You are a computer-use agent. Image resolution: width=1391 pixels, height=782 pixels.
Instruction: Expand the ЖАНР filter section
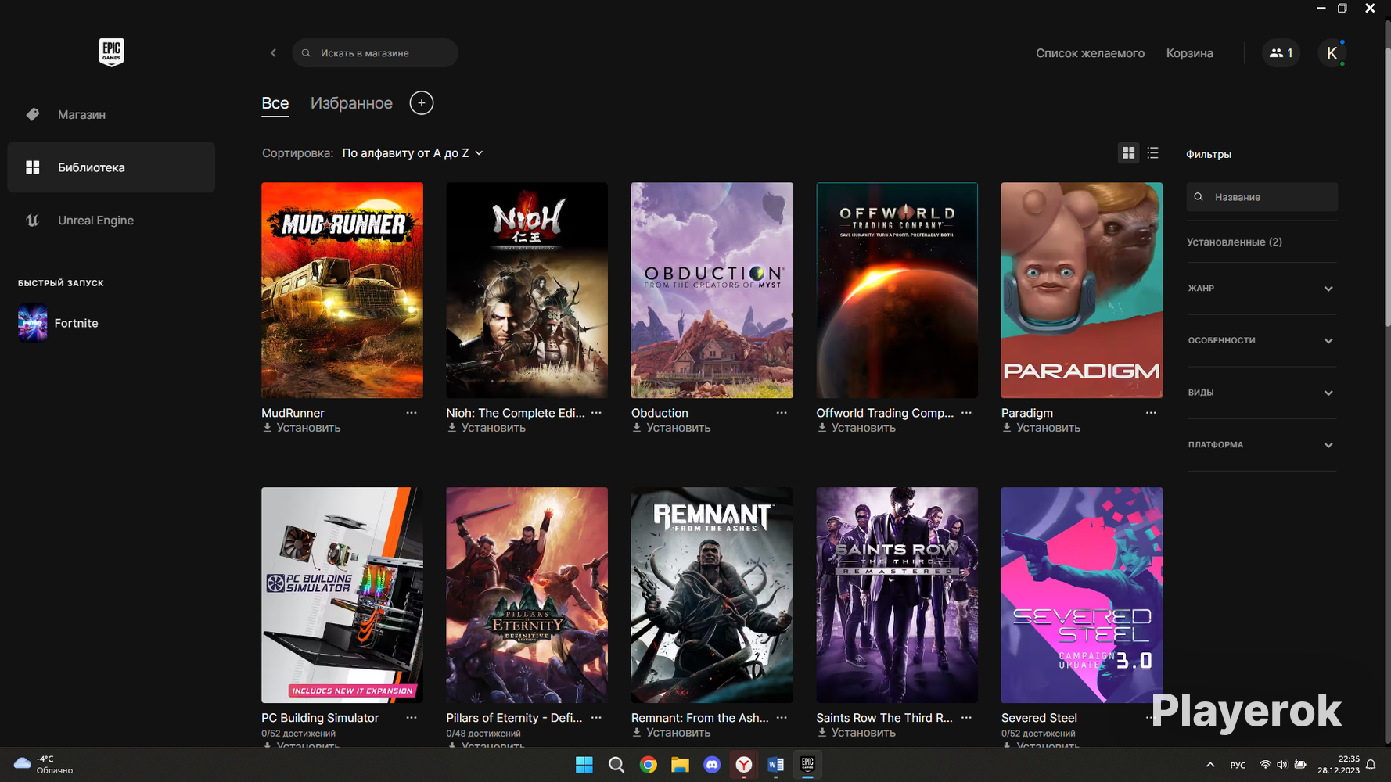coord(1261,289)
